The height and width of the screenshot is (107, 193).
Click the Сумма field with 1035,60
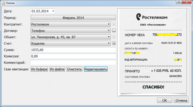click(73, 50)
